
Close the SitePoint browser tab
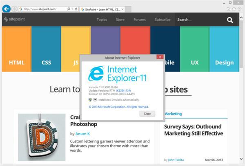(122, 9)
